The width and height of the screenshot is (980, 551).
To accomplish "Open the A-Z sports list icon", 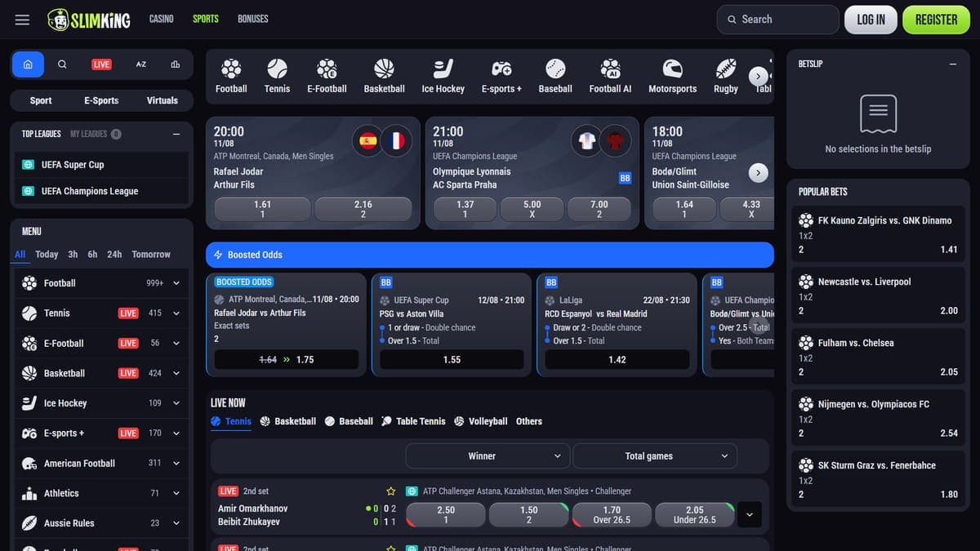I will pos(140,64).
